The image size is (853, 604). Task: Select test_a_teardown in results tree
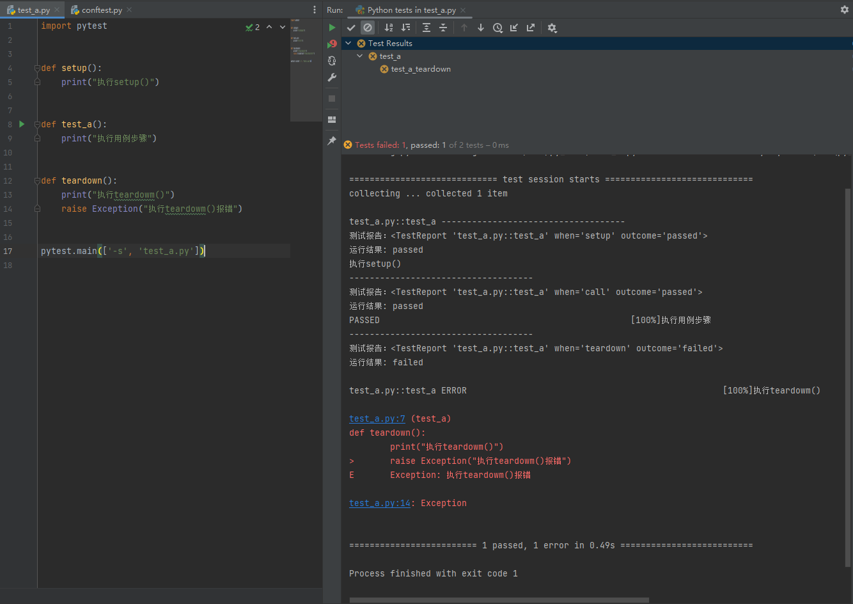[420, 69]
